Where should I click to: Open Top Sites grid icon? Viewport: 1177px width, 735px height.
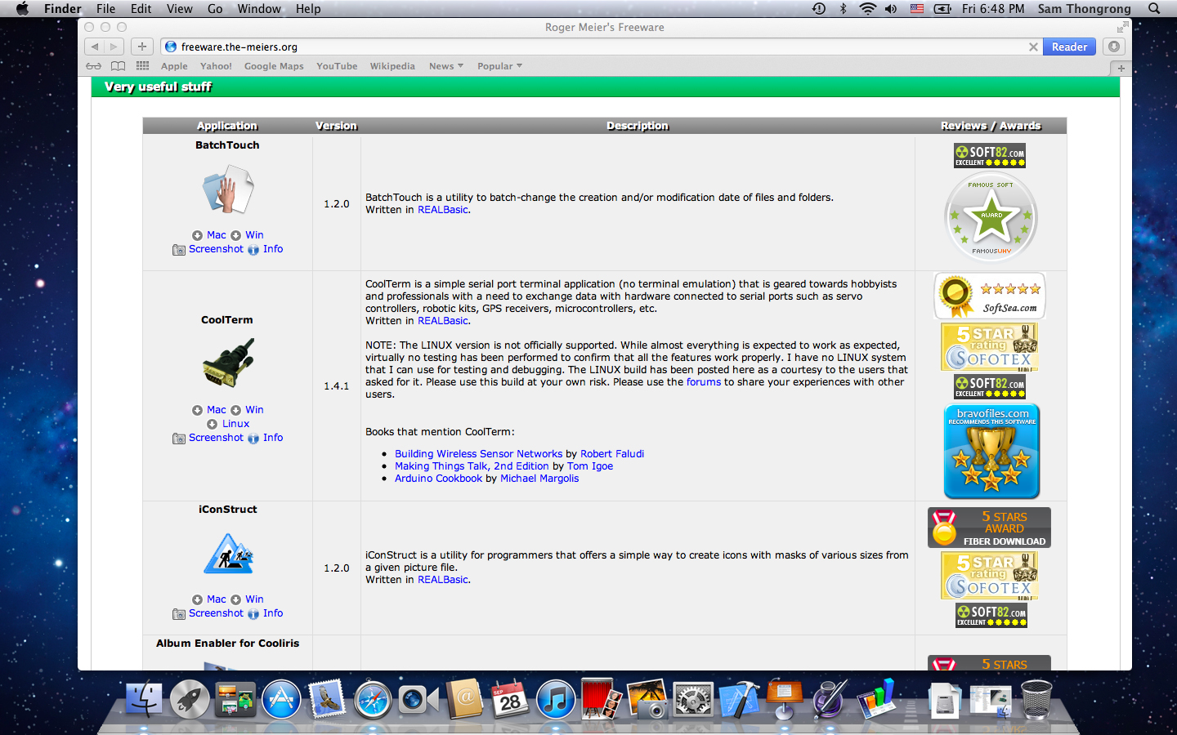point(143,66)
